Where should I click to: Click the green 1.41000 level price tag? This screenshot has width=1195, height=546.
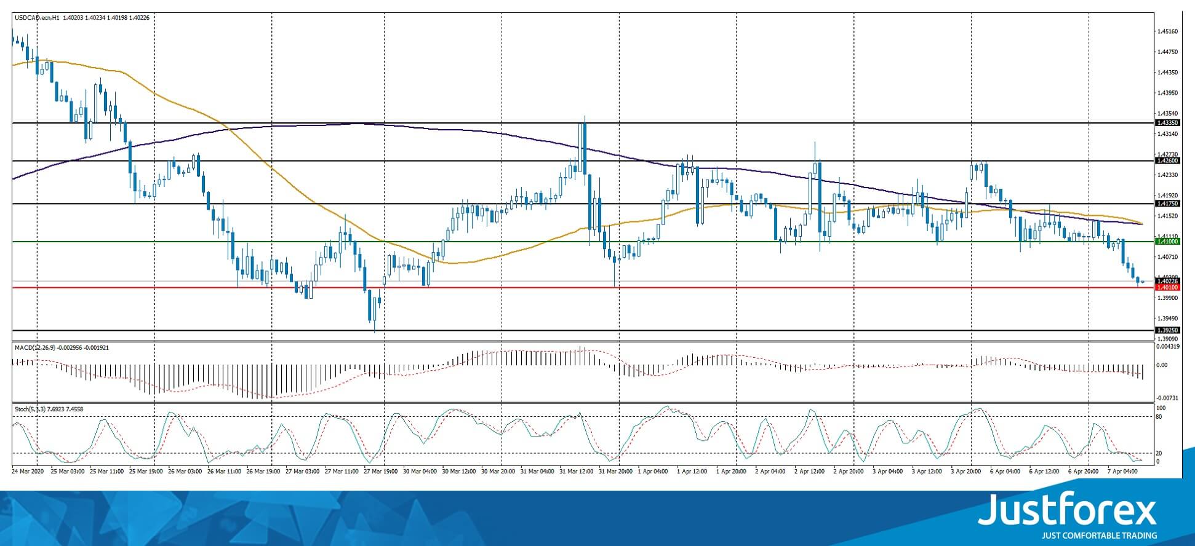point(1167,242)
